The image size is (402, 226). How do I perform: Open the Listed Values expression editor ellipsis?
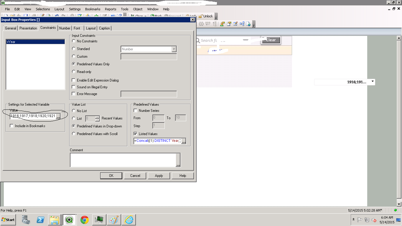click(184, 141)
